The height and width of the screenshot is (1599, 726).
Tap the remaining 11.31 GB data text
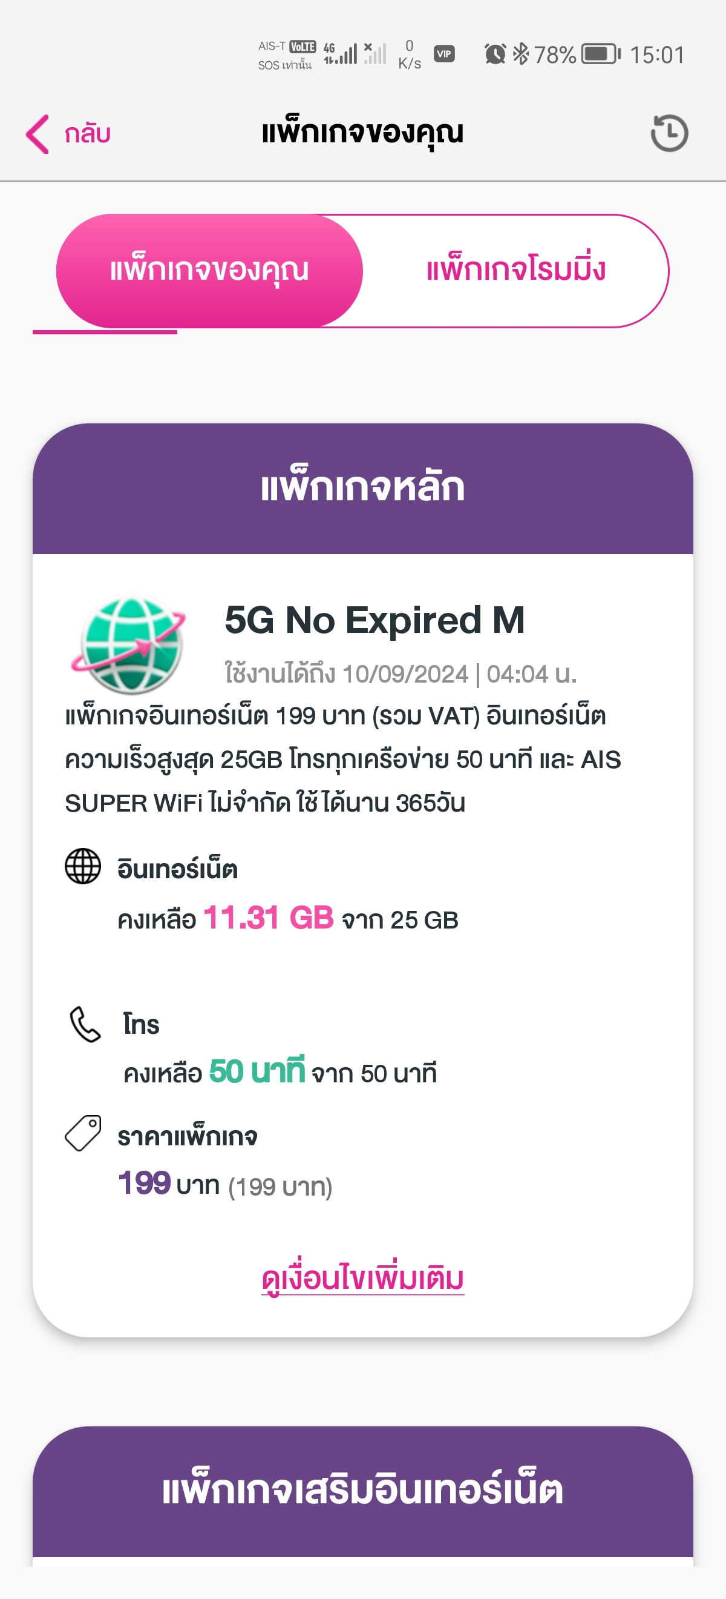(269, 918)
